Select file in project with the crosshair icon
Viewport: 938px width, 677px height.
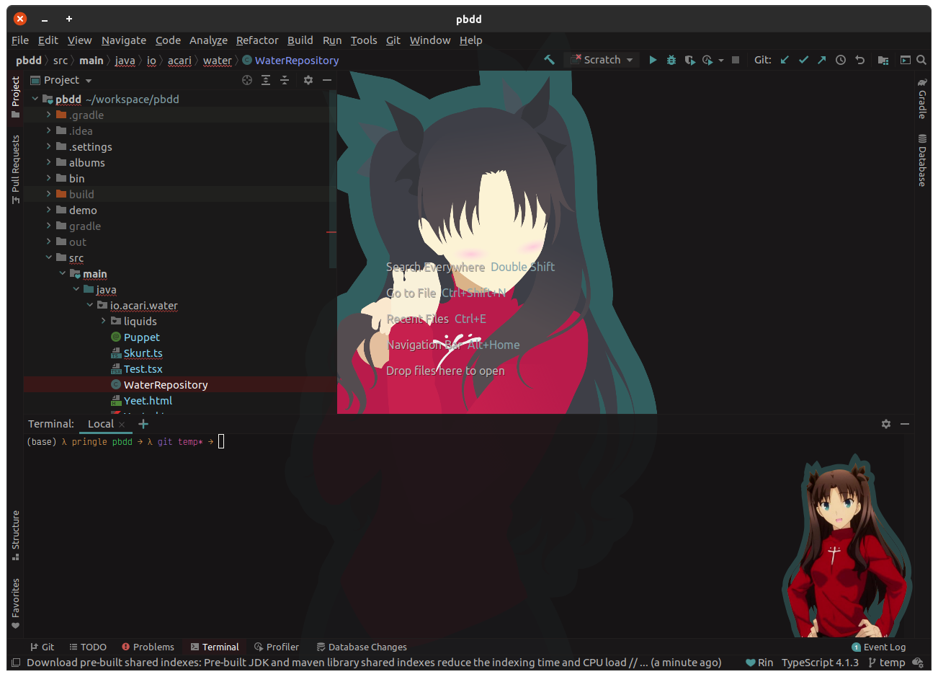(247, 80)
